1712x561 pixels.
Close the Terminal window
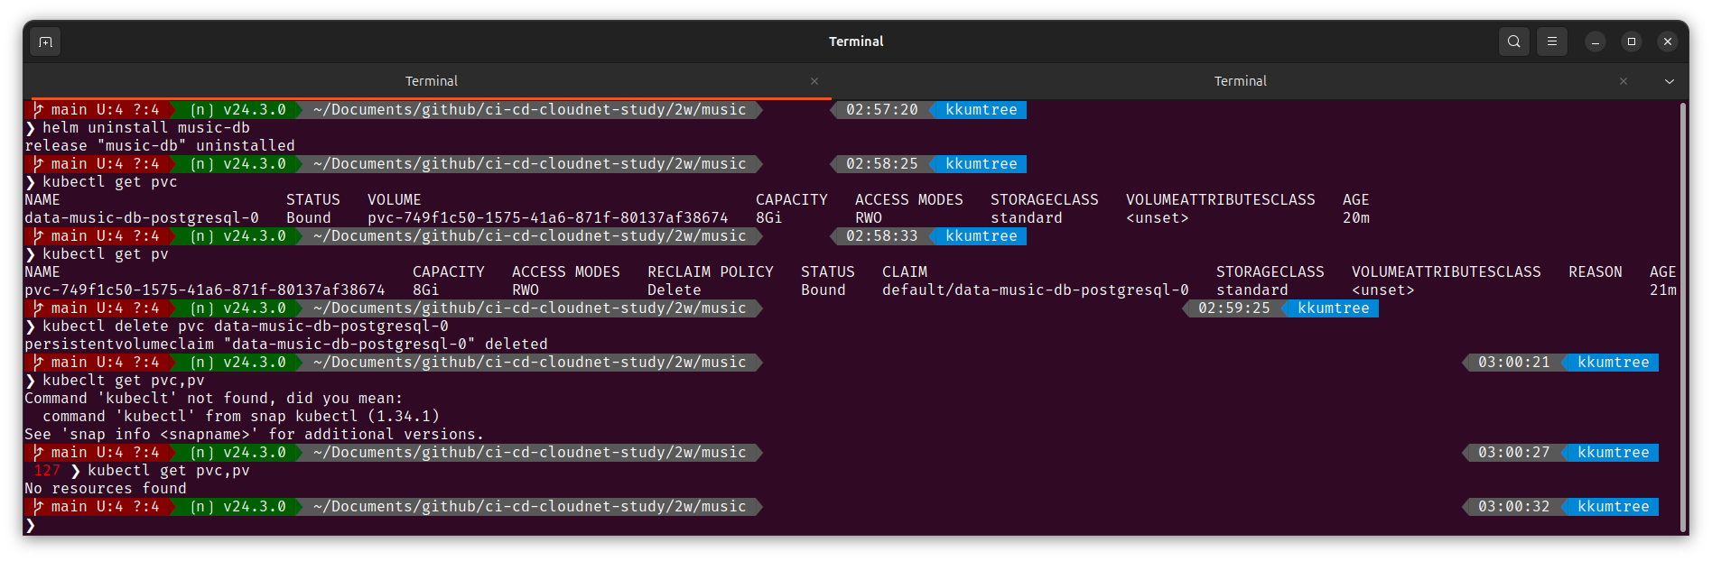(1668, 41)
